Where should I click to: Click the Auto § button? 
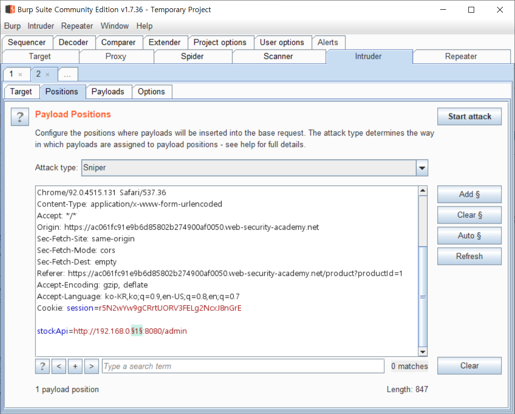(470, 236)
